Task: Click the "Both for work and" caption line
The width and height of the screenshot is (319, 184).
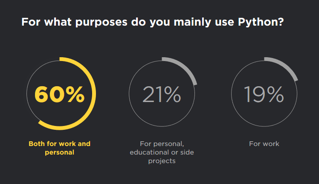Action: [x=59, y=143]
